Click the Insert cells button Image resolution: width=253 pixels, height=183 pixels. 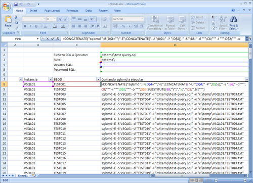pos(198,17)
